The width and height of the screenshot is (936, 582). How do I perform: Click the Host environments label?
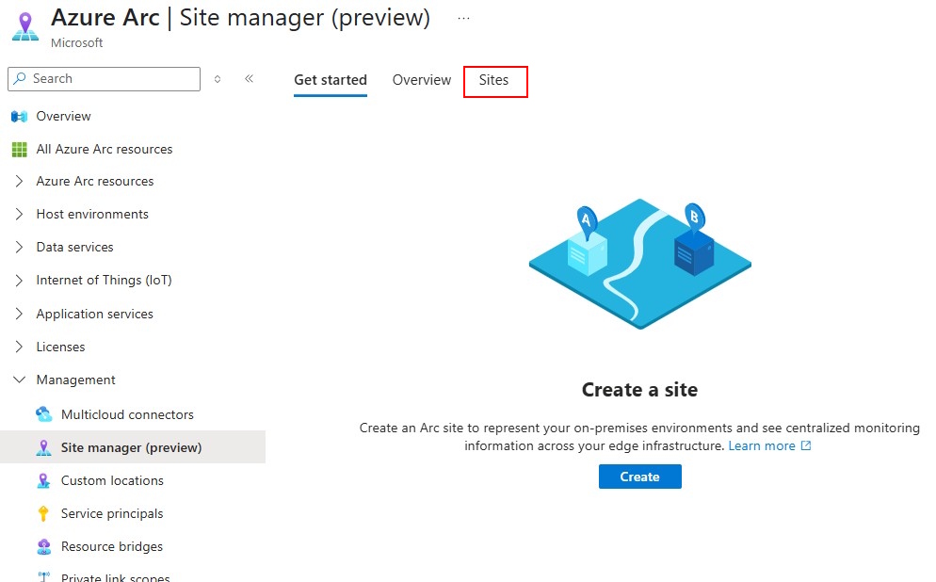[x=92, y=214]
